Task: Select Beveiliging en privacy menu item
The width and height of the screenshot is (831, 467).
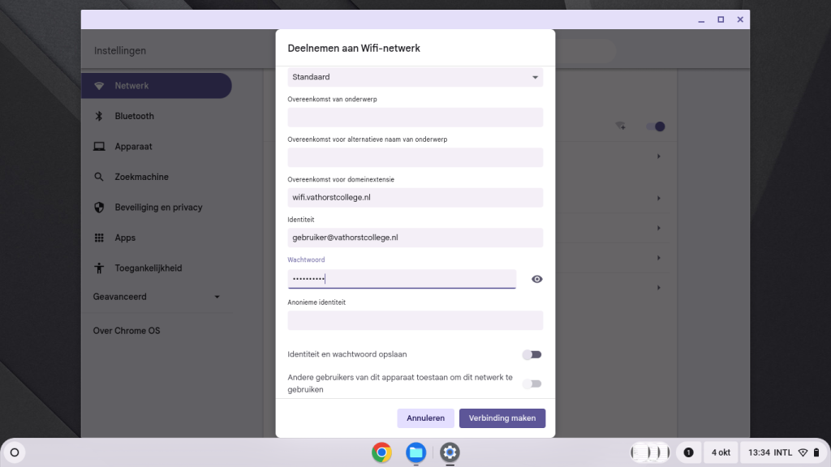Action: [x=158, y=208]
